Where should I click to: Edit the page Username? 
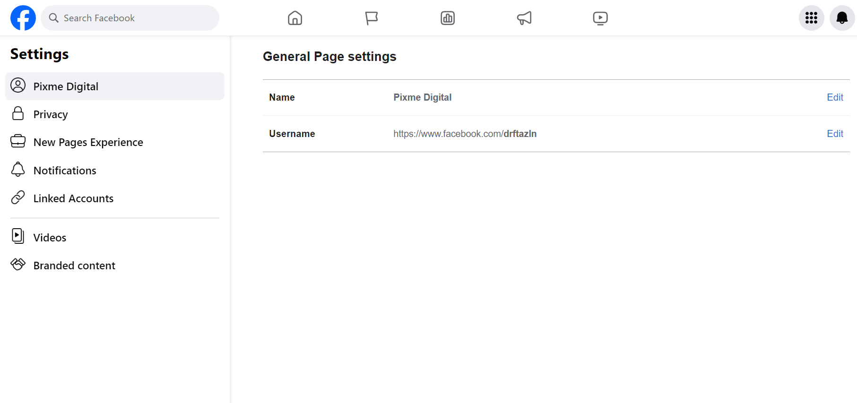835,134
